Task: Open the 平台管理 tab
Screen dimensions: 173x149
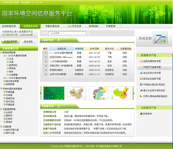Action: [x=111, y=26]
